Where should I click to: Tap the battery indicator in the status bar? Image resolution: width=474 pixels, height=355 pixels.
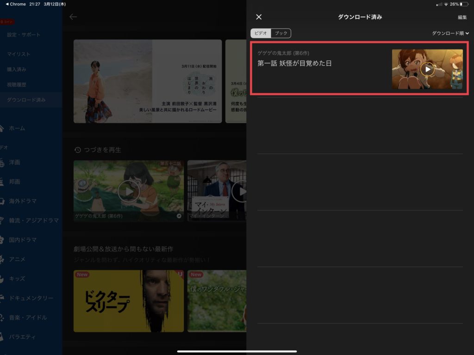(x=464, y=4)
